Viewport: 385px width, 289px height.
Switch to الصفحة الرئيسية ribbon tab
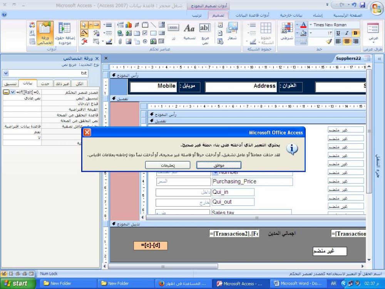tap(348, 15)
